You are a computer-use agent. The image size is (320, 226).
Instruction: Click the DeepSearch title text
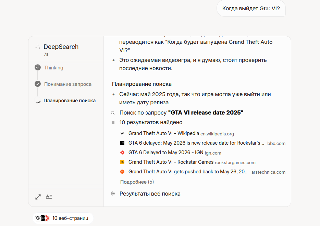[61, 47]
